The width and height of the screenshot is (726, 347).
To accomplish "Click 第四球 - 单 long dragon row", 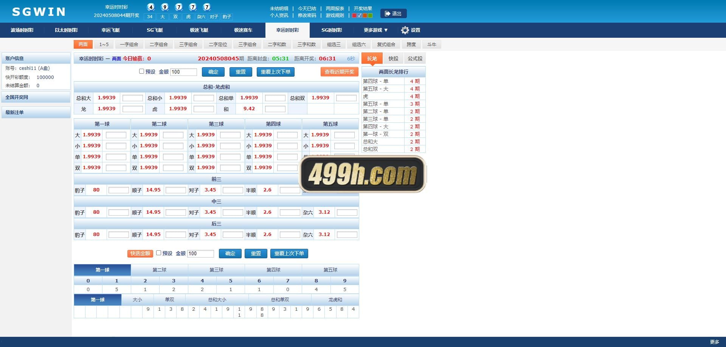I will pos(393,81).
